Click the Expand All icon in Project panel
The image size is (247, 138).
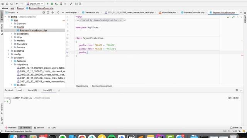pyautogui.click(x=48, y=13)
